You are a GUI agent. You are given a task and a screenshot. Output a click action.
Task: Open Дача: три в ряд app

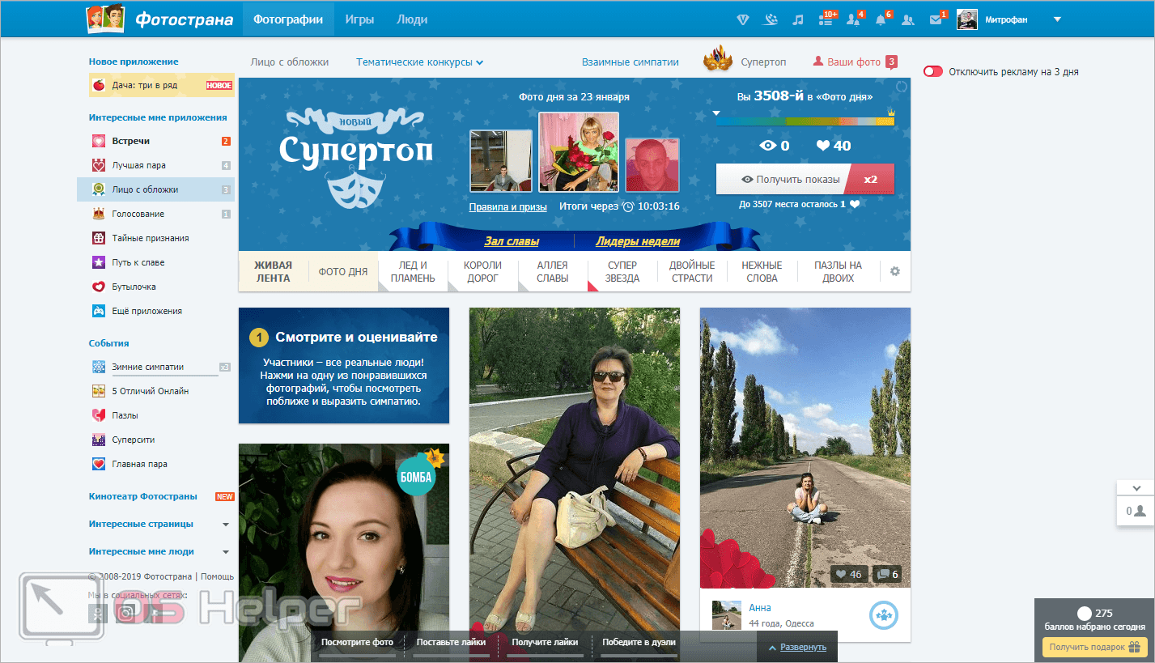pos(162,85)
